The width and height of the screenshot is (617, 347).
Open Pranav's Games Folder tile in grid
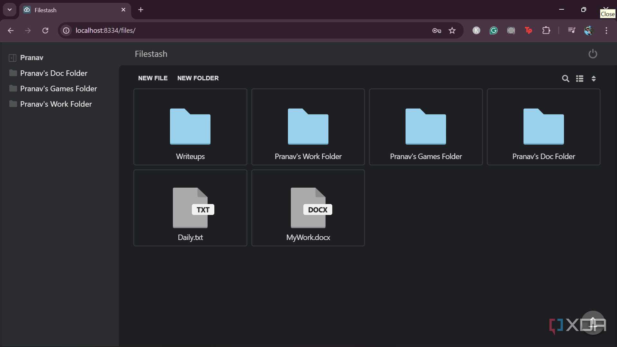click(x=426, y=127)
